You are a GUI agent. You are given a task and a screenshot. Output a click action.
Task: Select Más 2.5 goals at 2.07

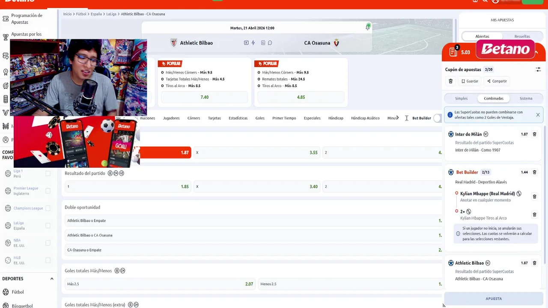pyautogui.click(x=160, y=284)
